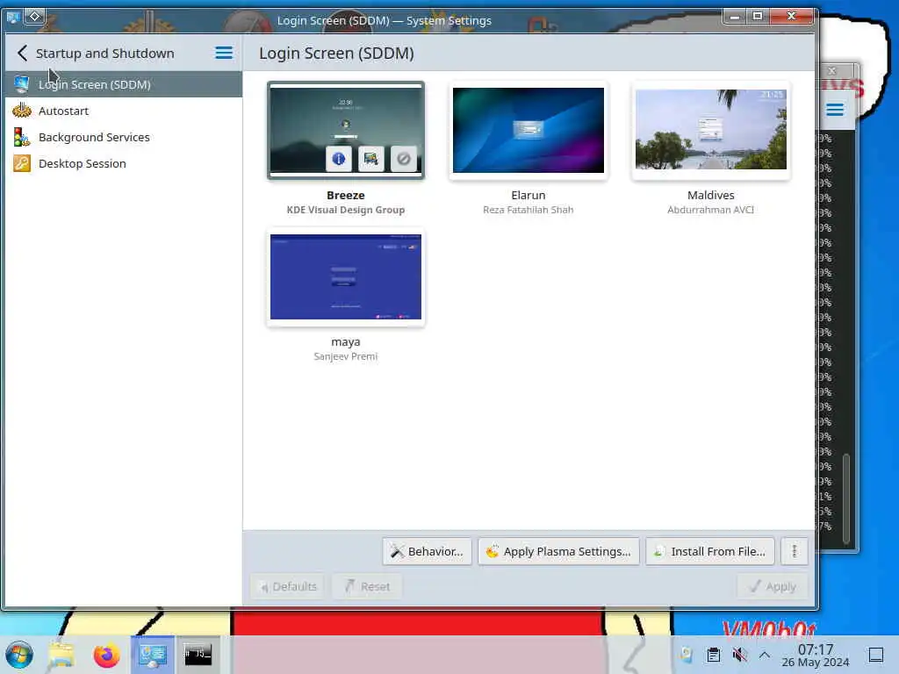Expand hidden system tray icons

(765, 655)
